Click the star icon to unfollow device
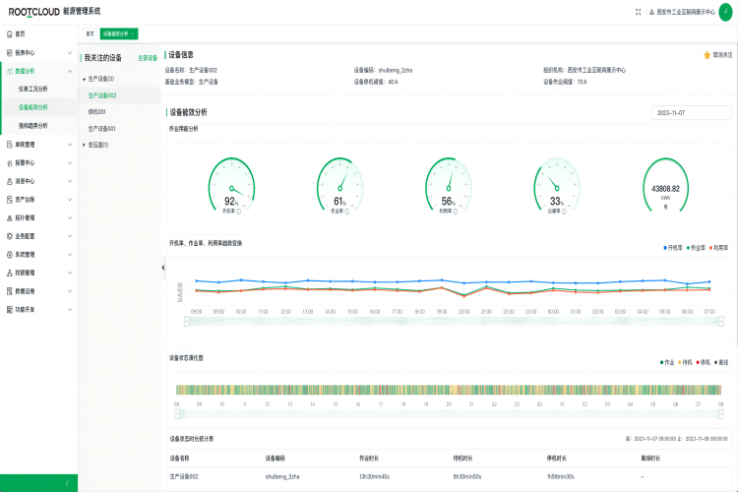 point(707,55)
